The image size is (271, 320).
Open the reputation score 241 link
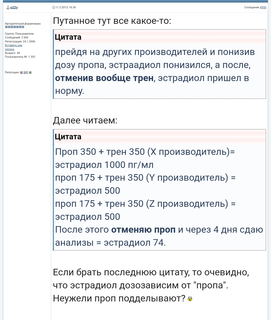pos(26,73)
